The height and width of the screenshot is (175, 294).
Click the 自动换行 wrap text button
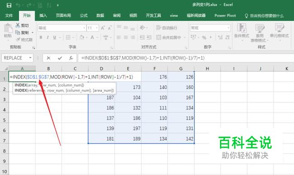click(166, 28)
